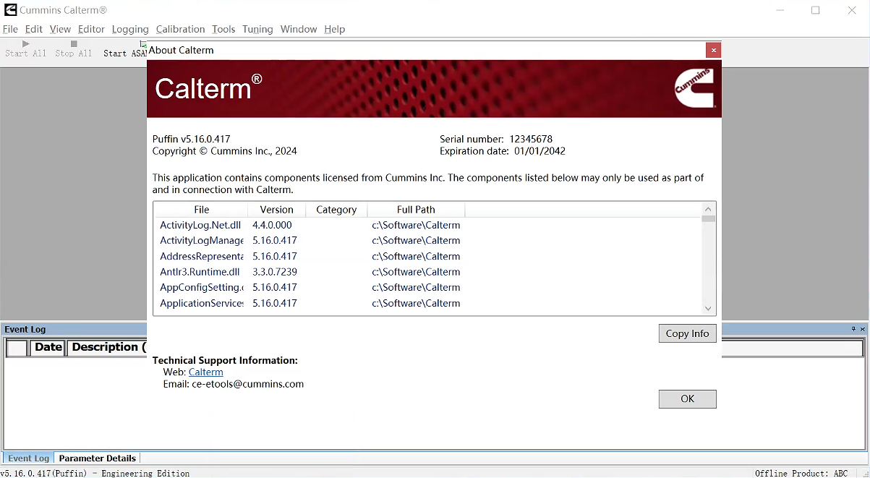This screenshot has height=478, width=870.
Task: Open the View menu
Action: point(60,29)
